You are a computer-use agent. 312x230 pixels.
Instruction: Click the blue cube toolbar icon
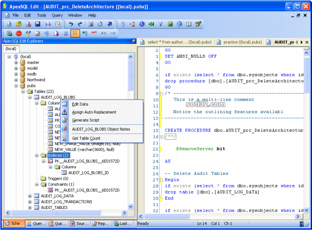tap(180, 24)
